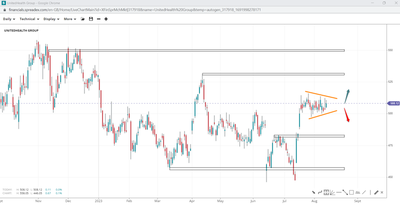Open the More menu
Viewport: 400px width, 209px height.
point(69,19)
